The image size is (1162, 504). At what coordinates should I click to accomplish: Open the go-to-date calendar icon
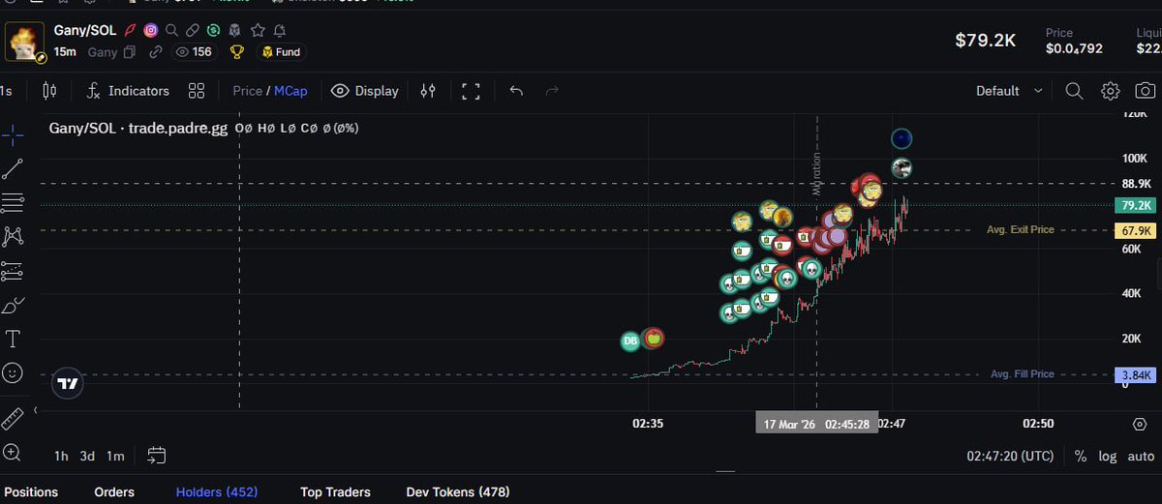[x=157, y=456]
